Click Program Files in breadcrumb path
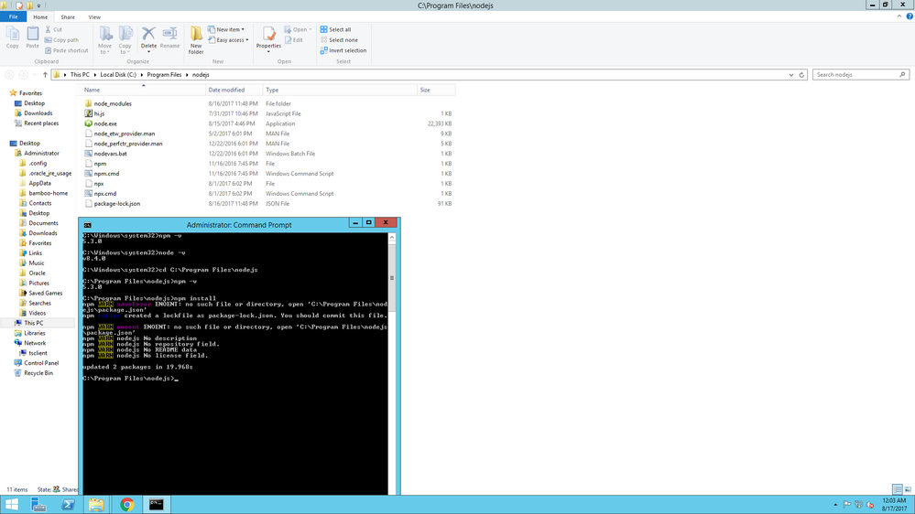This screenshot has height=514, width=915. coord(164,75)
